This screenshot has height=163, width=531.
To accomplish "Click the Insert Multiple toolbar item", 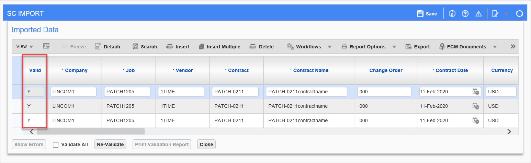I will point(219,47).
